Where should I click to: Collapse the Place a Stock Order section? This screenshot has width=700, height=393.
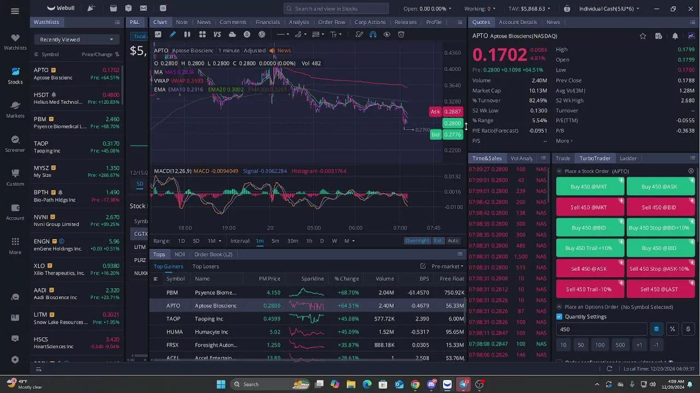(x=559, y=171)
